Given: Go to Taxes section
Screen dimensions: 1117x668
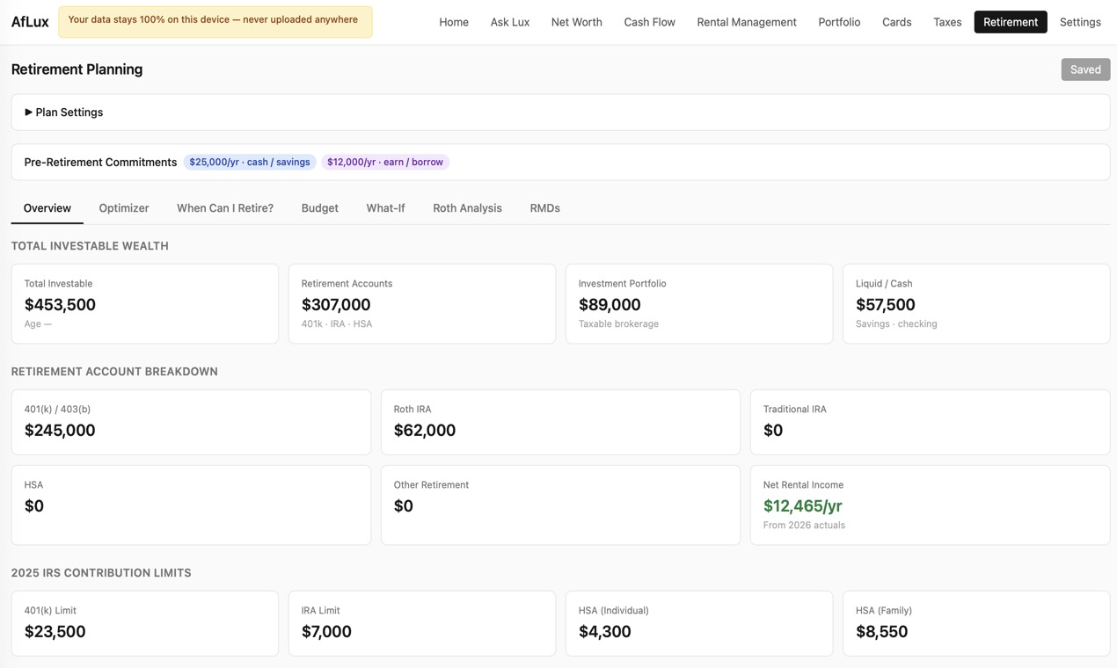Looking at the screenshot, I should 947,22.
